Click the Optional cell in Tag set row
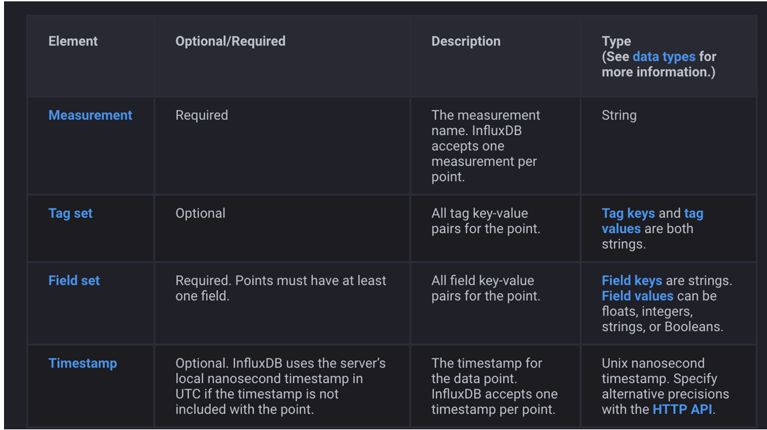Viewport: 767px width, 430px height. coord(200,214)
